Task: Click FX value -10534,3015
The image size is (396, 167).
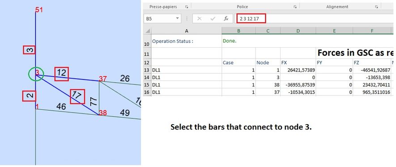Action: (x=298, y=92)
